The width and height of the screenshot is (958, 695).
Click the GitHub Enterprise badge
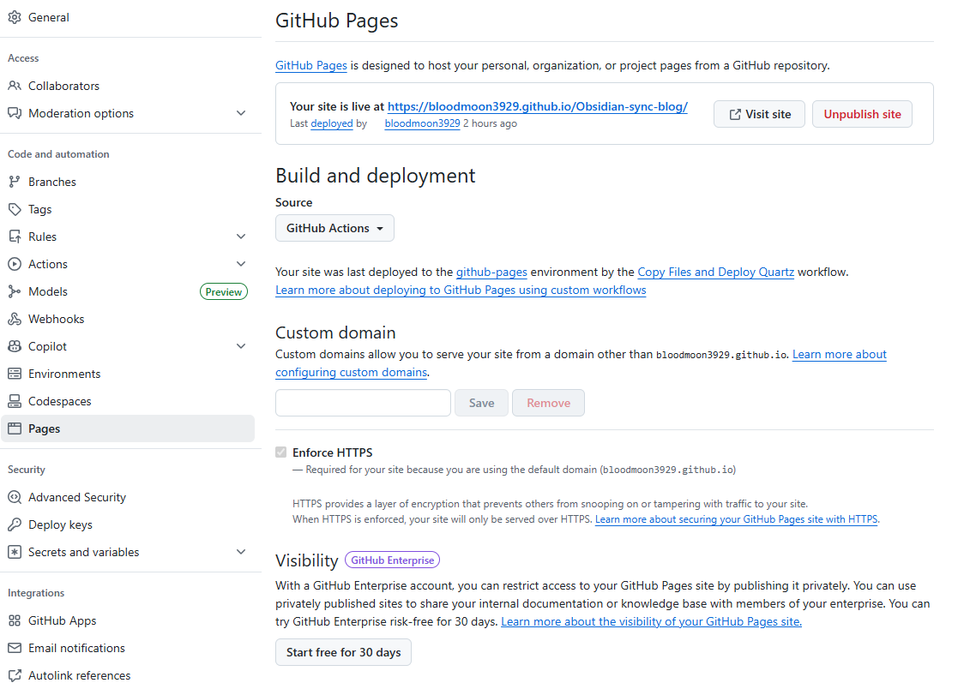coord(392,560)
